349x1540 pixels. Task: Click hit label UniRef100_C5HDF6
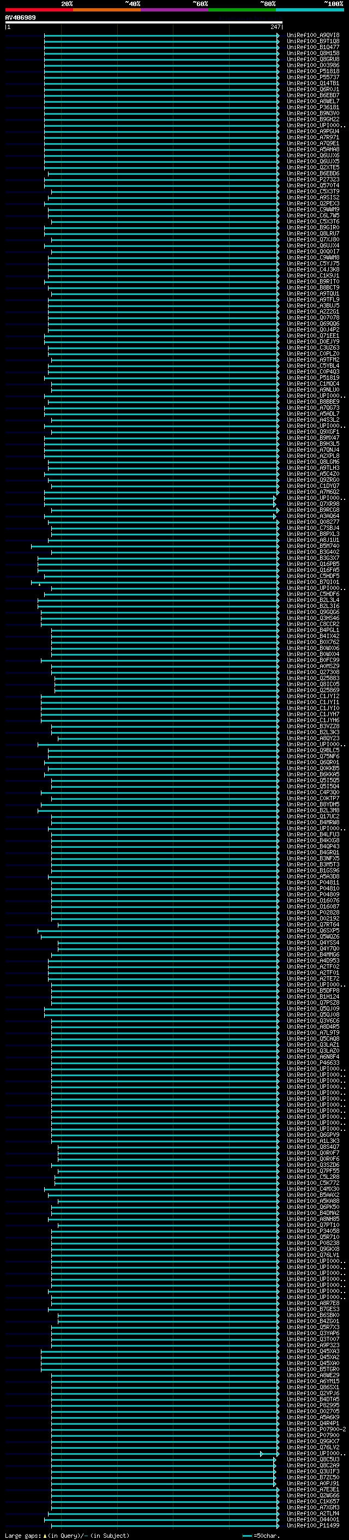click(x=313, y=594)
